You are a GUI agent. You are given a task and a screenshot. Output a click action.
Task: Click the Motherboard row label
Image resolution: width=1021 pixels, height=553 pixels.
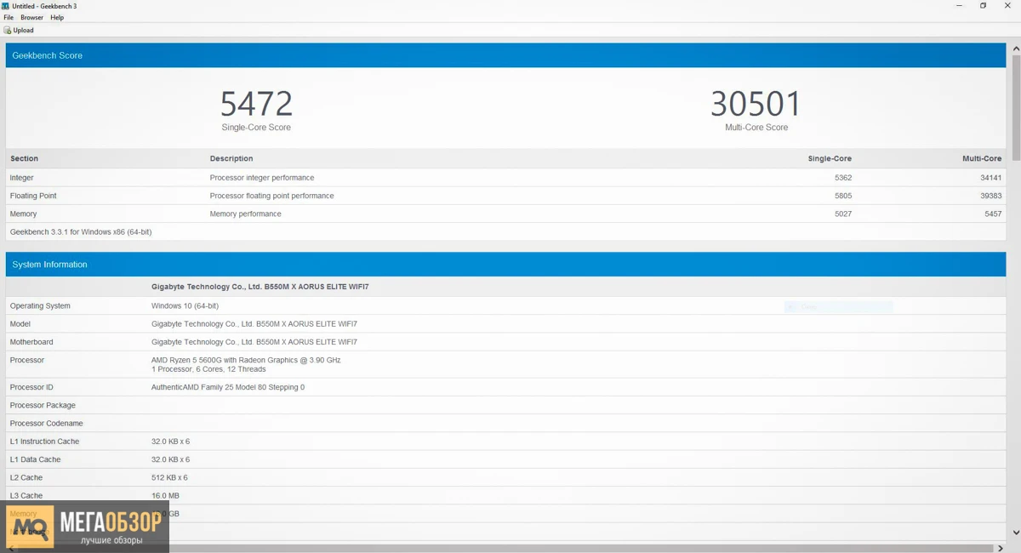[x=31, y=342]
